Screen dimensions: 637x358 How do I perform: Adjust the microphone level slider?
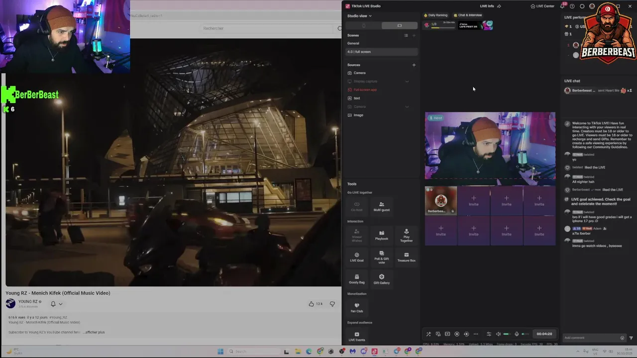pos(526,334)
